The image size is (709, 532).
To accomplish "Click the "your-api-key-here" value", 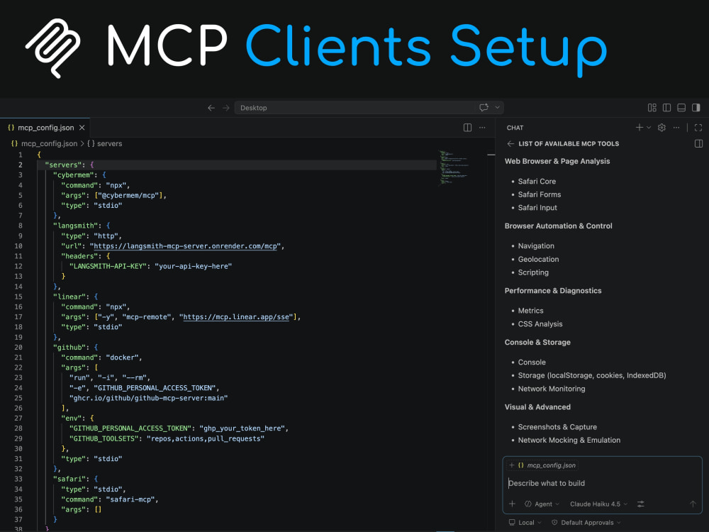I will click(193, 266).
